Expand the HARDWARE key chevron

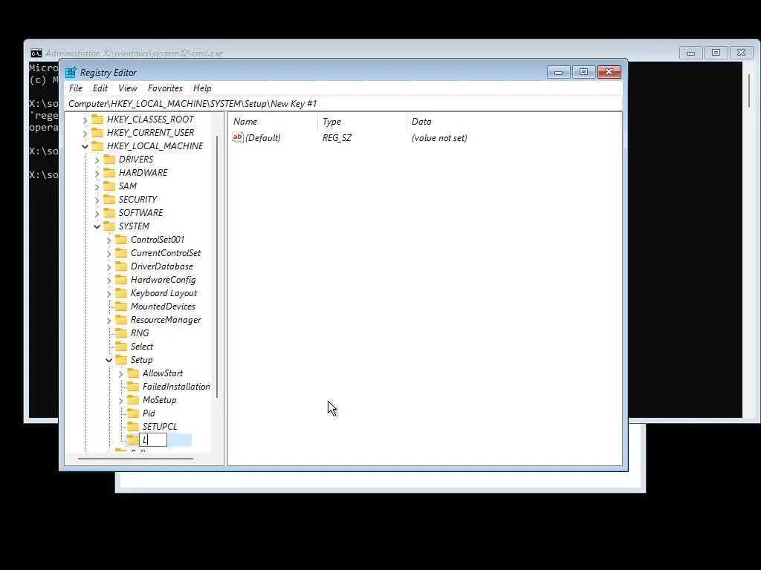coord(97,173)
